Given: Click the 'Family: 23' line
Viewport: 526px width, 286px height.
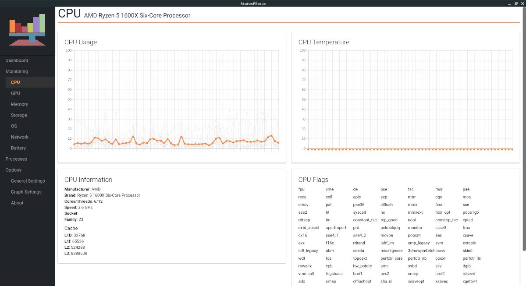Looking at the screenshot, I should [x=74, y=219].
